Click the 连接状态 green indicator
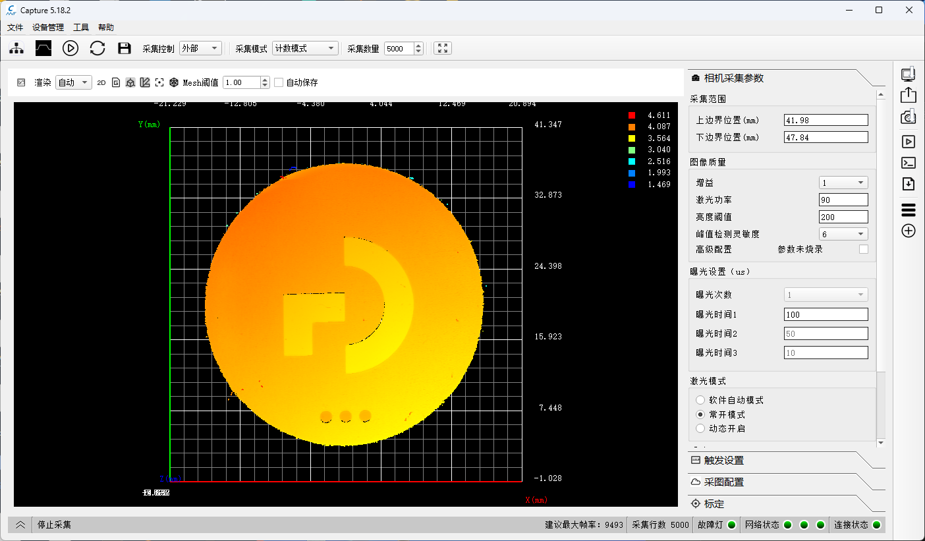The height and width of the screenshot is (541, 925). click(x=876, y=525)
